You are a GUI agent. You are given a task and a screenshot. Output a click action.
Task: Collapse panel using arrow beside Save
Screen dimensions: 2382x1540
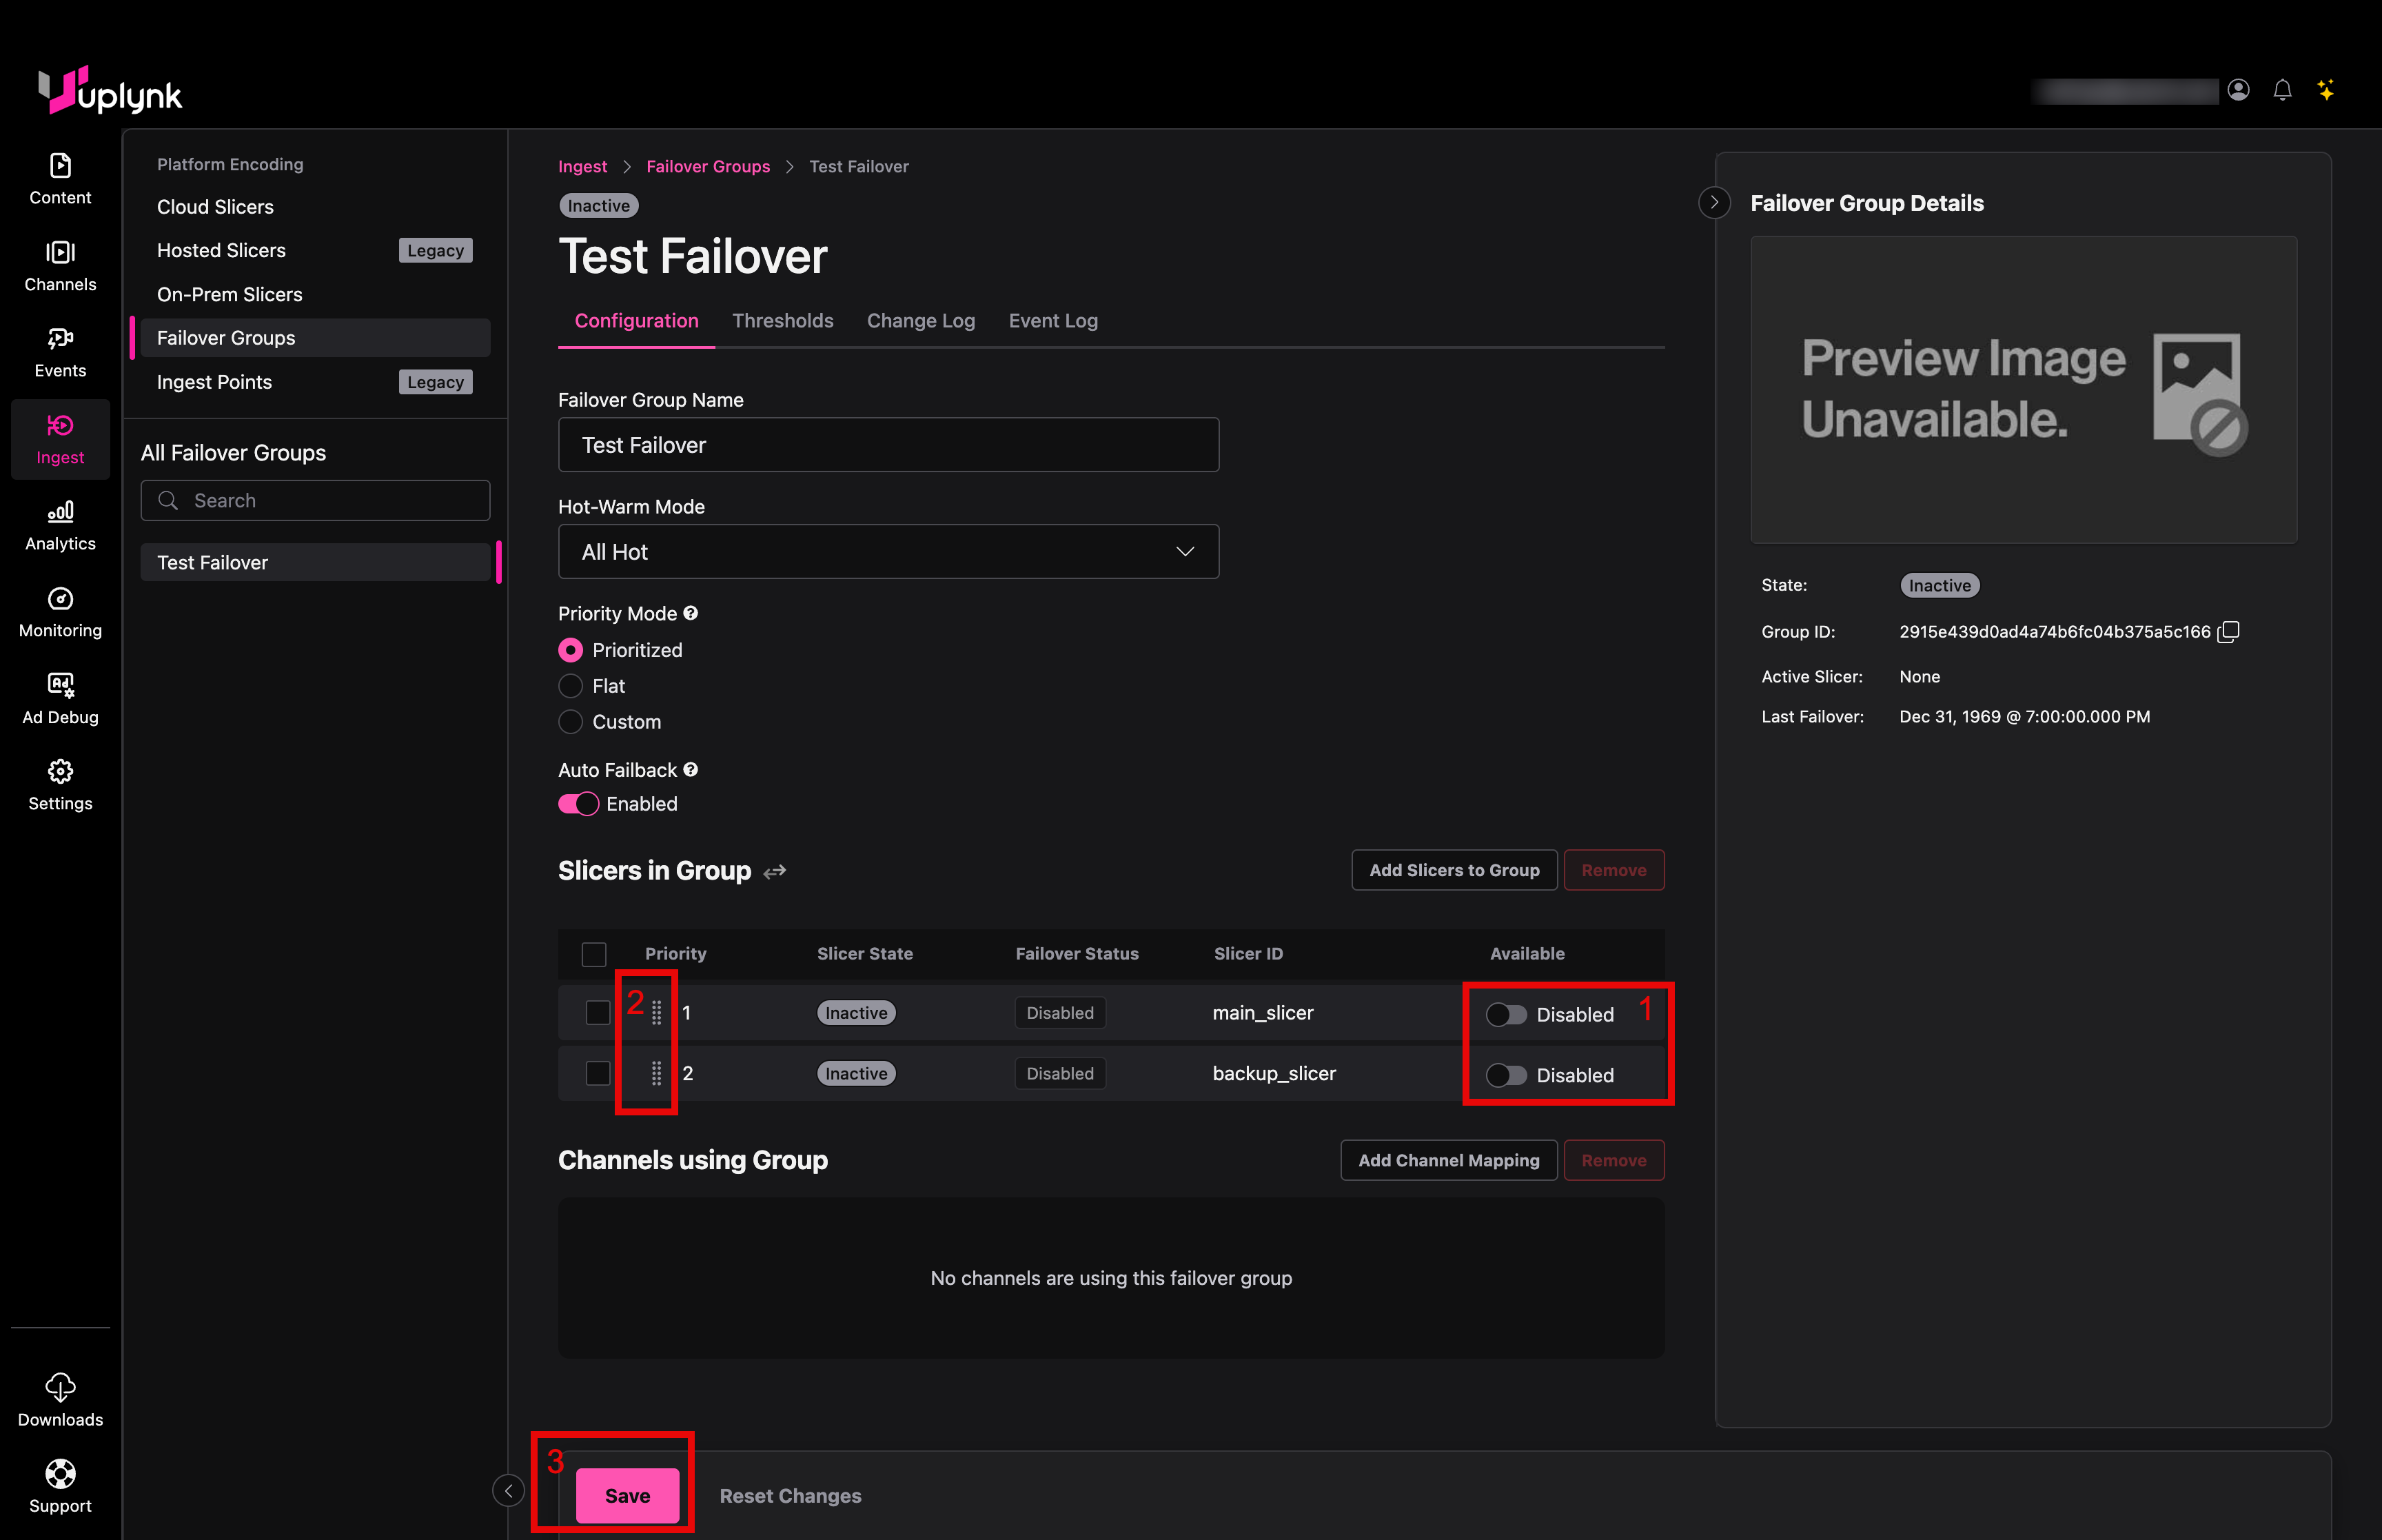pyautogui.click(x=509, y=1490)
